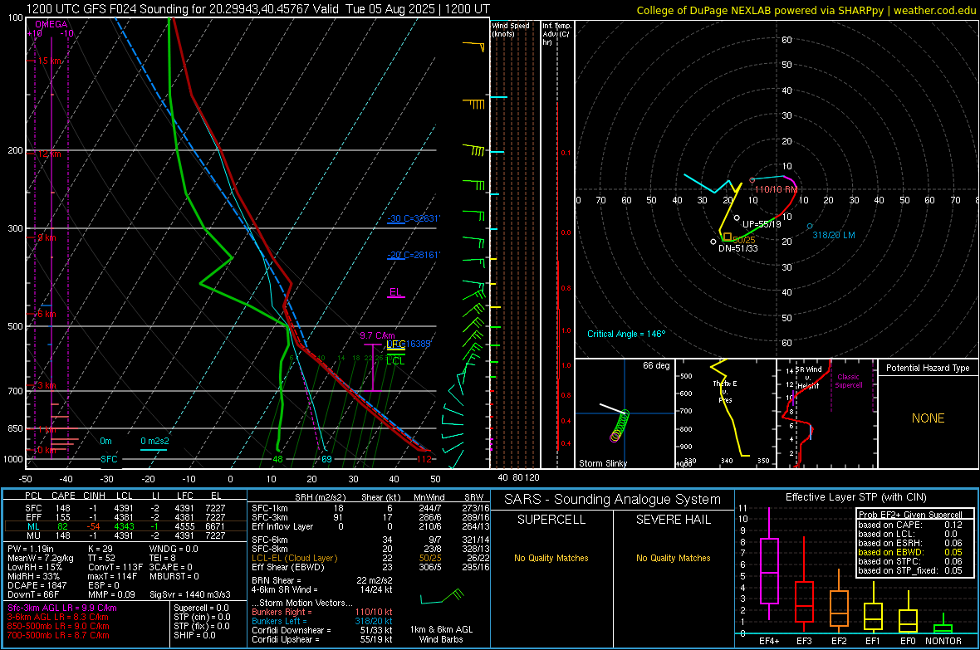The width and height of the screenshot is (980, 650).
Task: Click the Eff Shear (EBWD) row label
Action: [x=288, y=567]
